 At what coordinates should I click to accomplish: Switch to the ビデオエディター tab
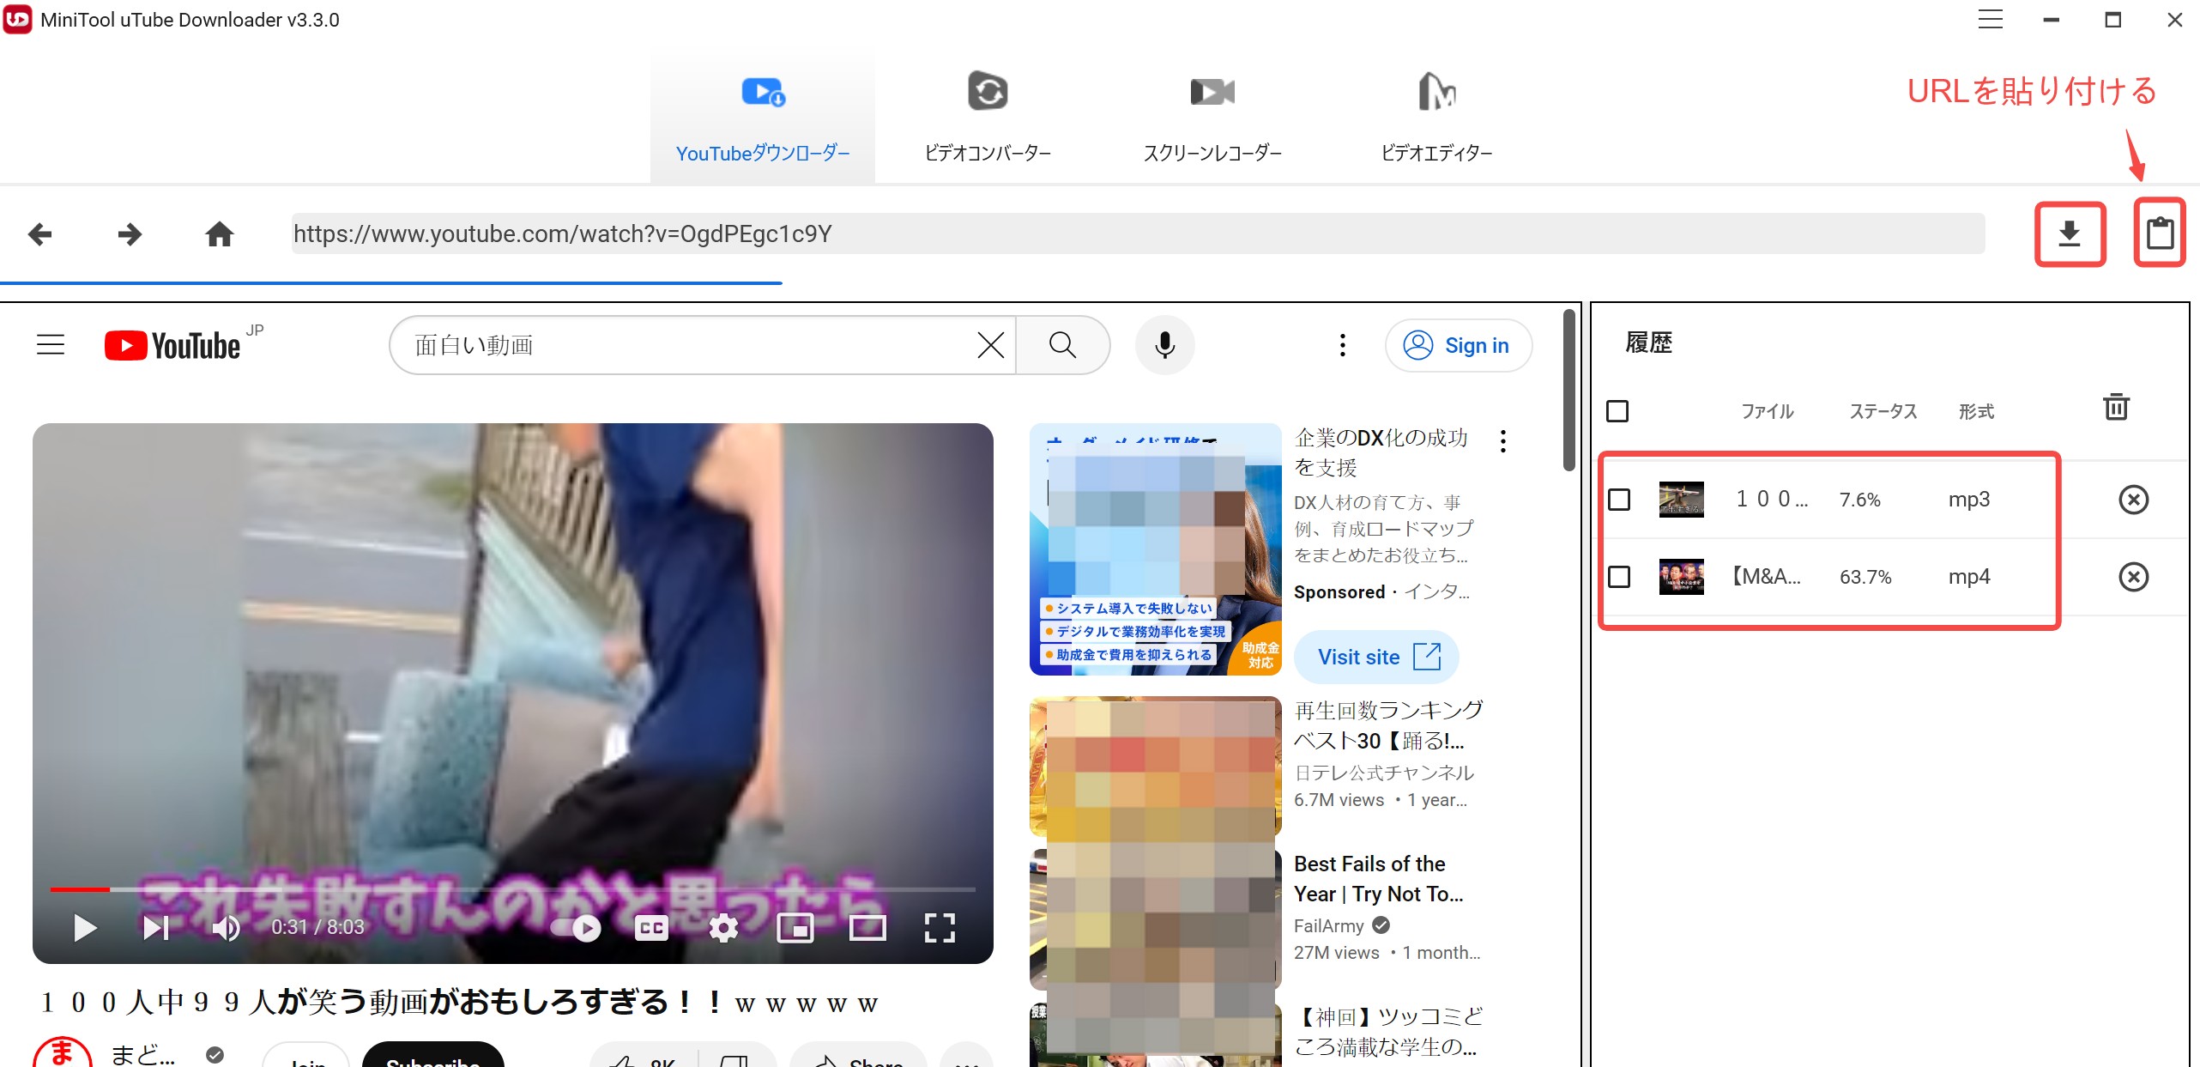click(x=1437, y=118)
